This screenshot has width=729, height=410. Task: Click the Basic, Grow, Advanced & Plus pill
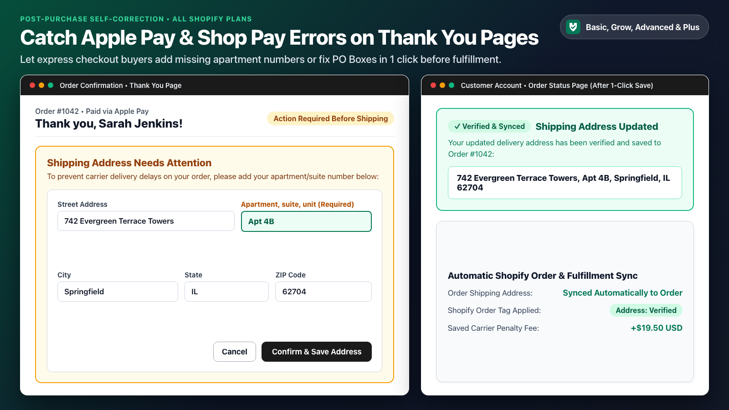pos(634,27)
